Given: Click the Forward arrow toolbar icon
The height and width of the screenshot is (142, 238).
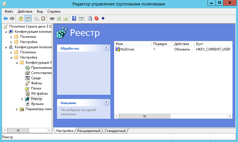Looking at the screenshot, I should pyautogui.click(x=12, y=19).
